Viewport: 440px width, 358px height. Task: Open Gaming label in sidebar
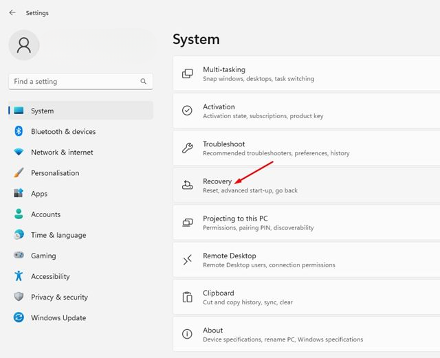click(43, 256)
